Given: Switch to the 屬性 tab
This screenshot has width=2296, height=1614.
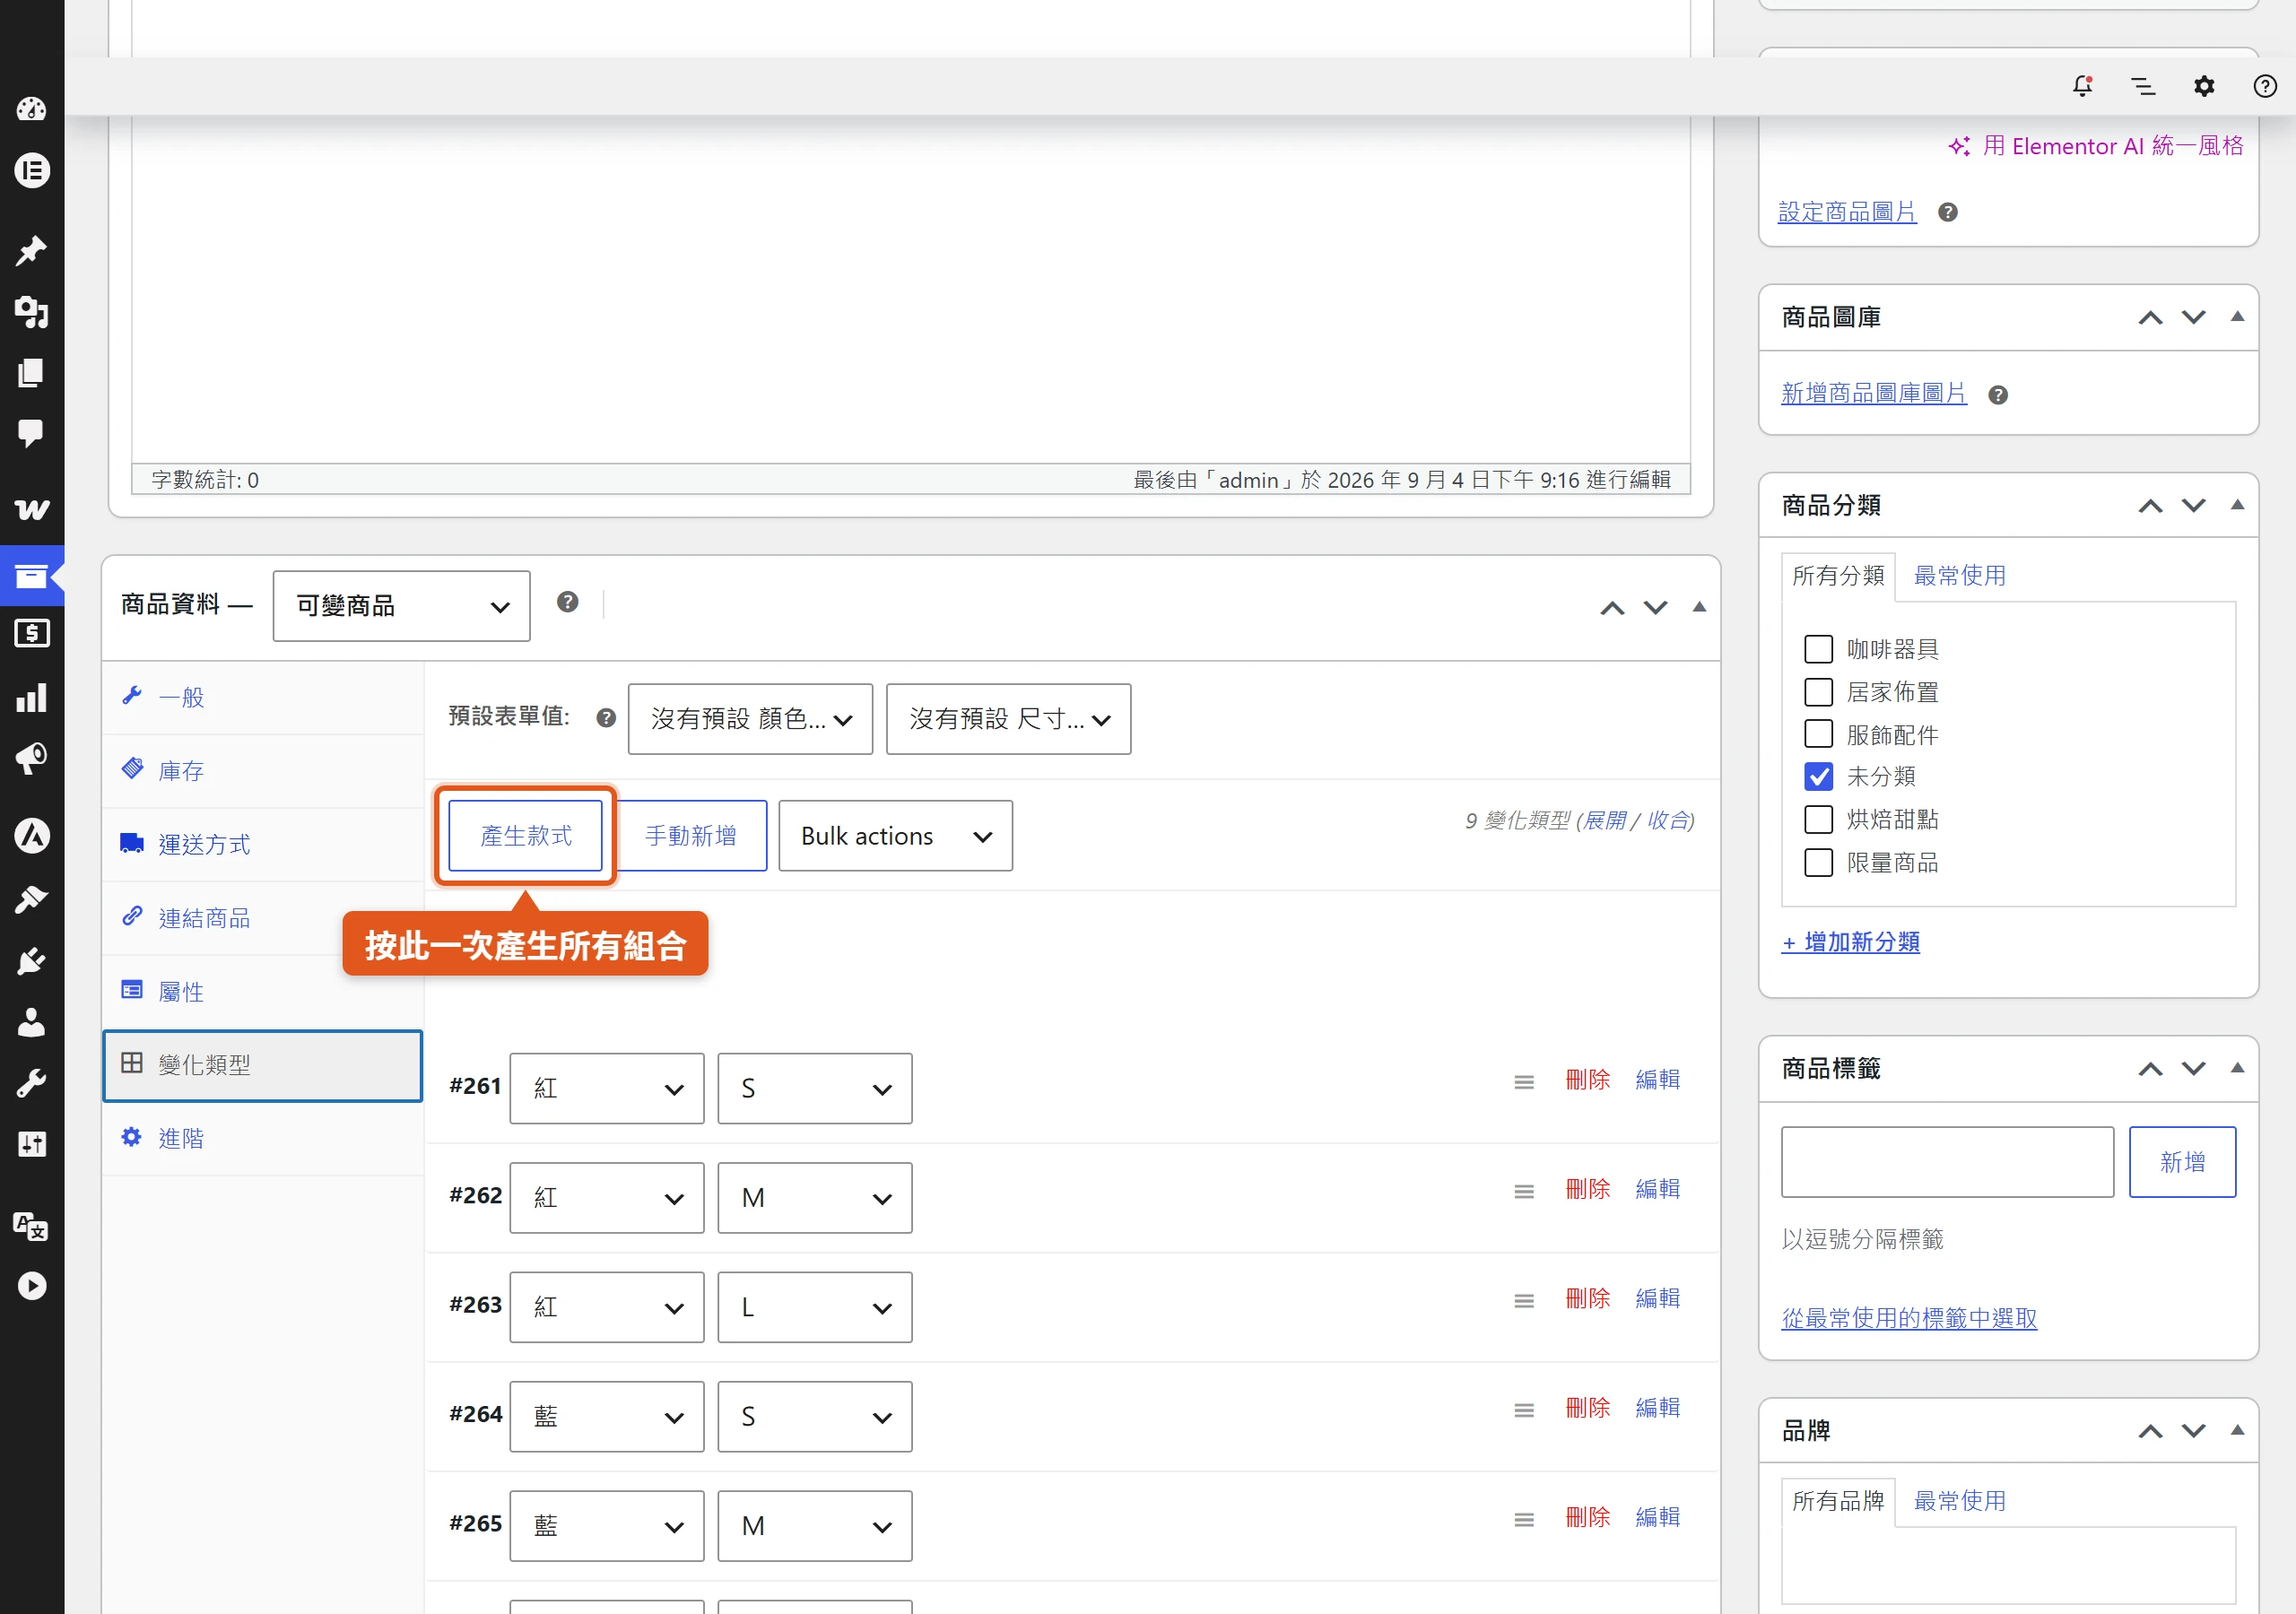Looking at the screenshot, I should 263,992.
